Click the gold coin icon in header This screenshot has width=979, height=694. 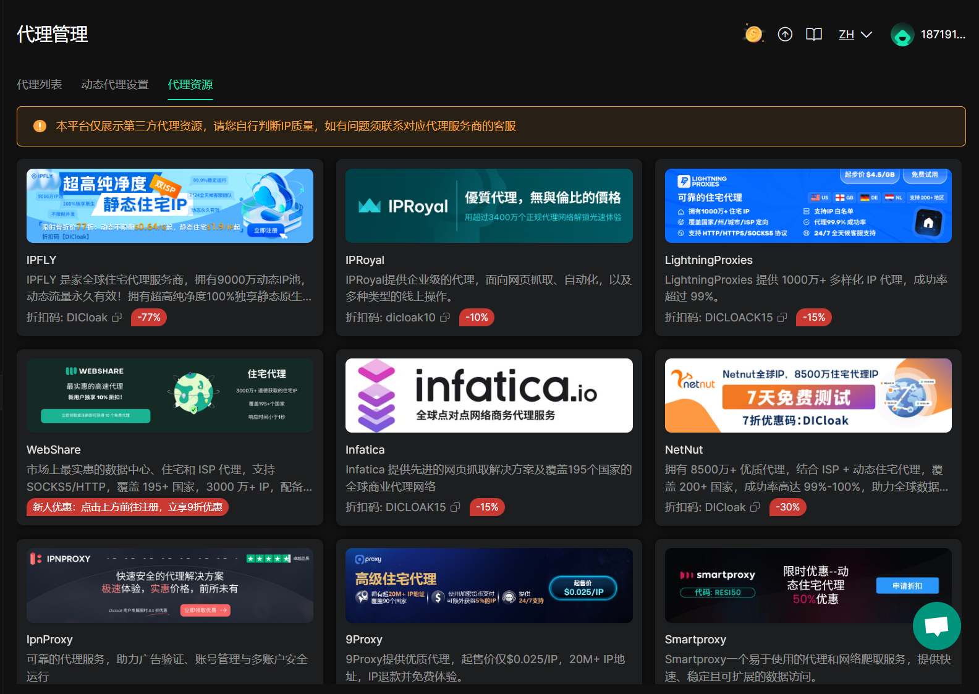pyautogui.click(x=753, y=34)
